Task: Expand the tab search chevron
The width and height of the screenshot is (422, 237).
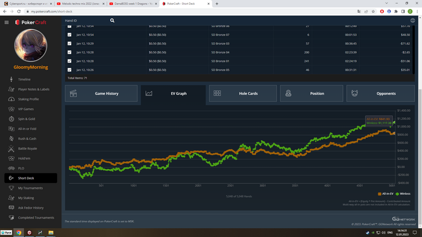Action: 386,3
